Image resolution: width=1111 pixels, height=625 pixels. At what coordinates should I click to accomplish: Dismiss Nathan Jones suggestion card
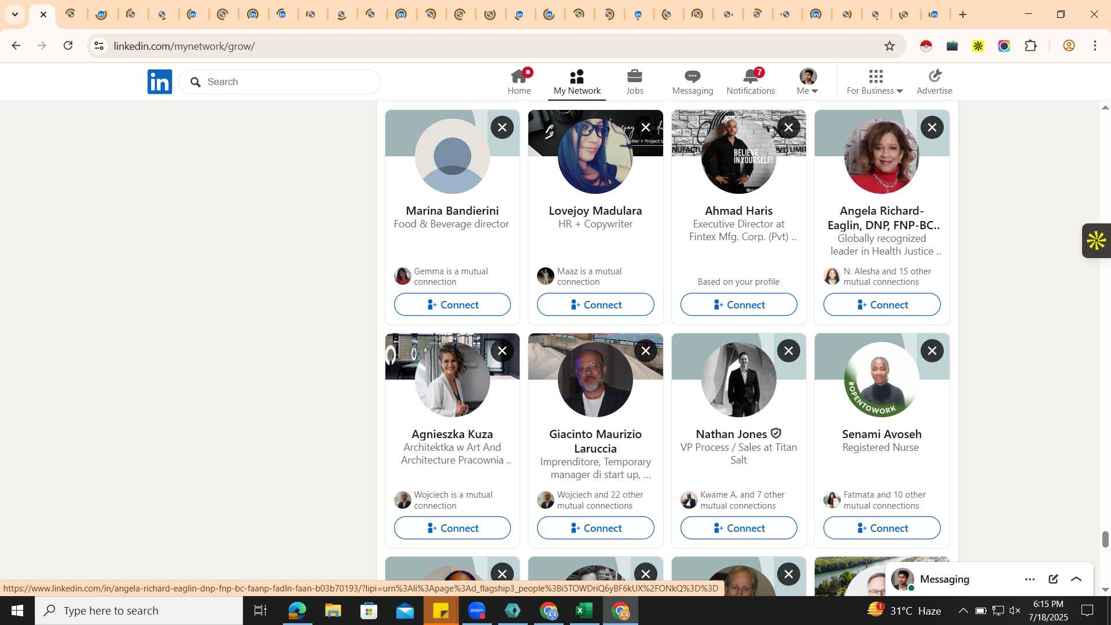[x=789, y=351]
